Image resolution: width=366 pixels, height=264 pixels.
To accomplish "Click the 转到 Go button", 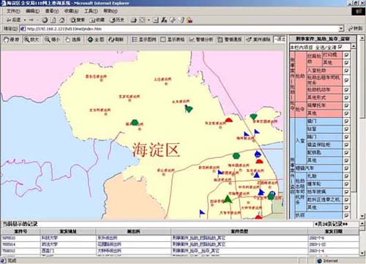I will (x=355, y=29).
